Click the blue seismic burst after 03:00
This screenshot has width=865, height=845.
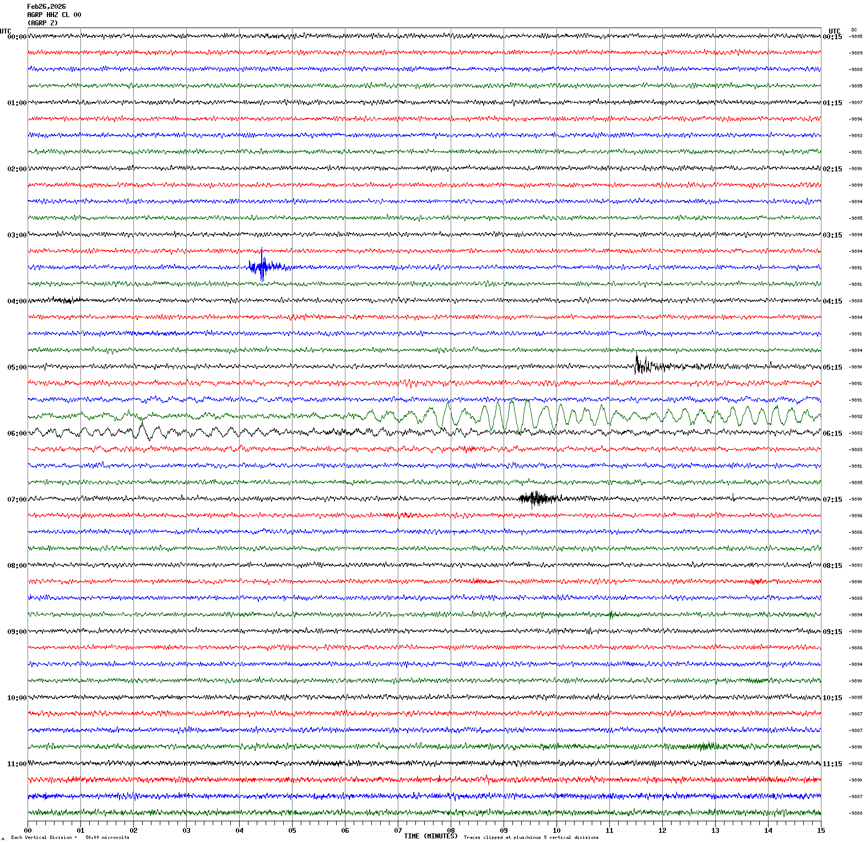(x=262, y=267)
